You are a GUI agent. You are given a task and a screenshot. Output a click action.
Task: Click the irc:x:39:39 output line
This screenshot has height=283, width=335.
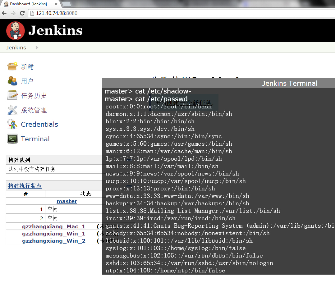point(171,218)
